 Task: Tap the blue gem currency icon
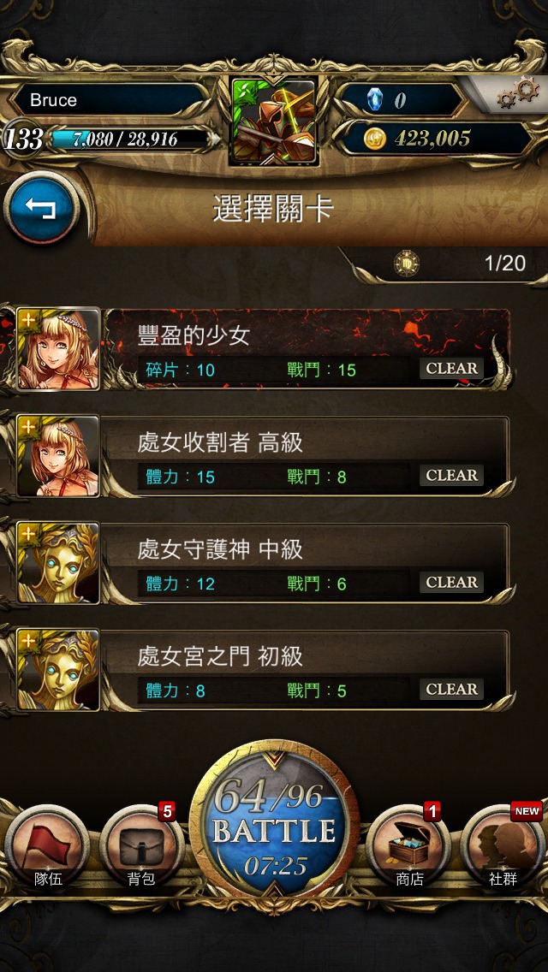pos(374,99)
